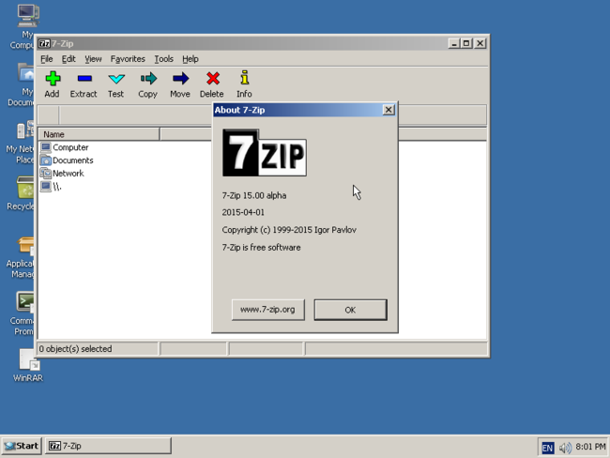Click the '2015-04-01' date text
This screenshot has width=610, height=458.
coord(243,212)
